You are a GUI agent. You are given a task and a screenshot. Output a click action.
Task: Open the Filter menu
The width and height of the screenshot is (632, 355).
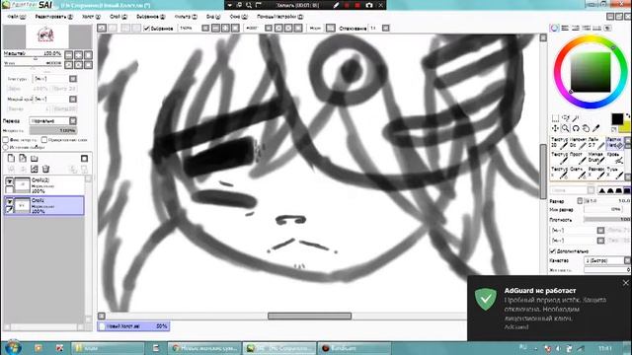186,17
